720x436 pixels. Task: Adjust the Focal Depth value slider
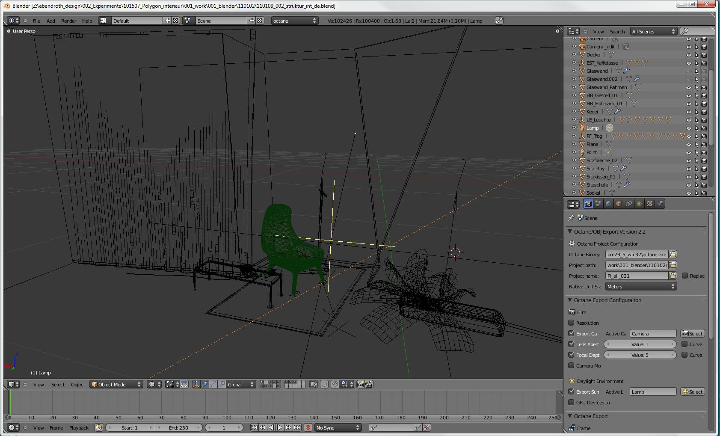[640, 355]
